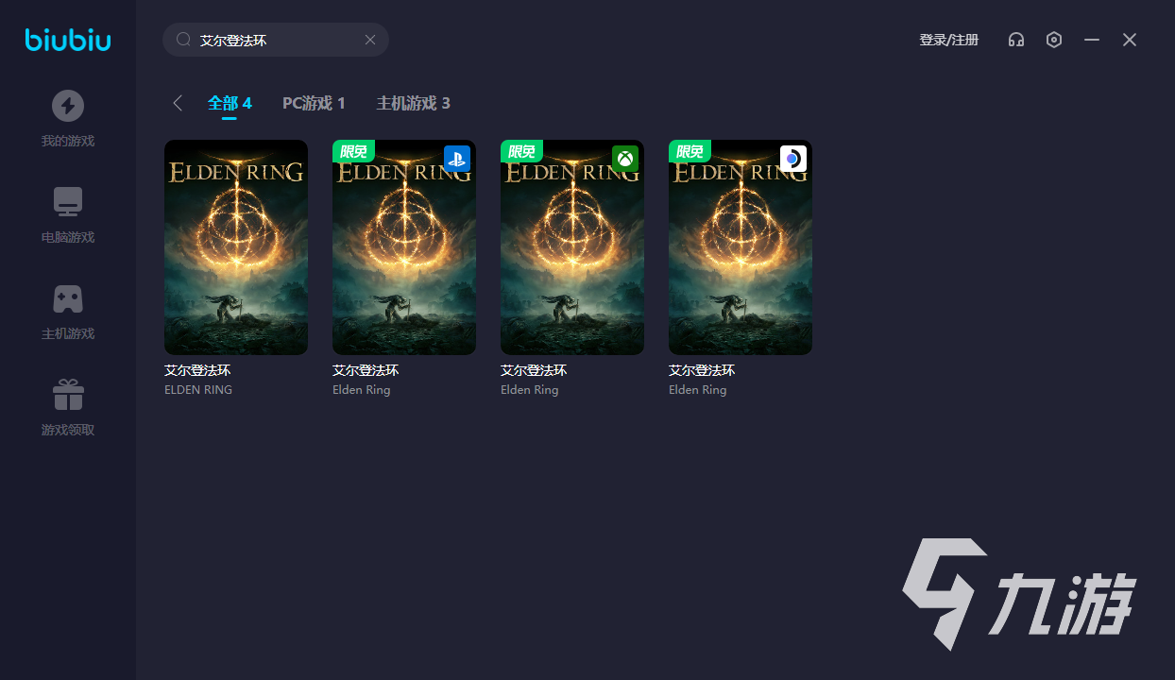
Task: Open My Games lightning bolt icon
Action: pos(68,105)
